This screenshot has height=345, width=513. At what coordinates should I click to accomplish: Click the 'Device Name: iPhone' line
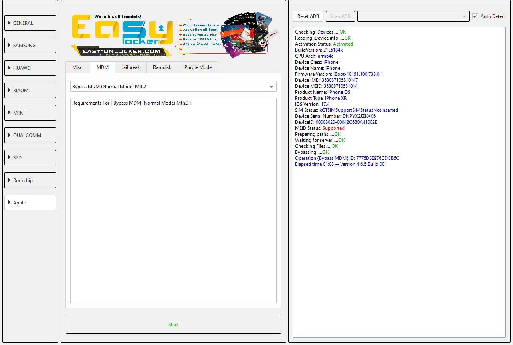click(317, 68)
